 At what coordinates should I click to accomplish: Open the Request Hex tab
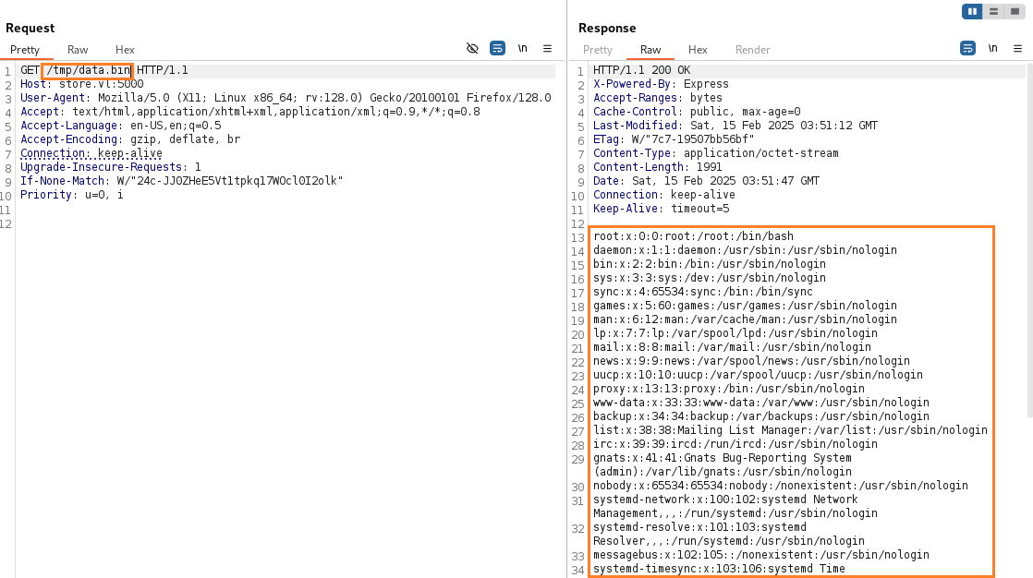125,49
